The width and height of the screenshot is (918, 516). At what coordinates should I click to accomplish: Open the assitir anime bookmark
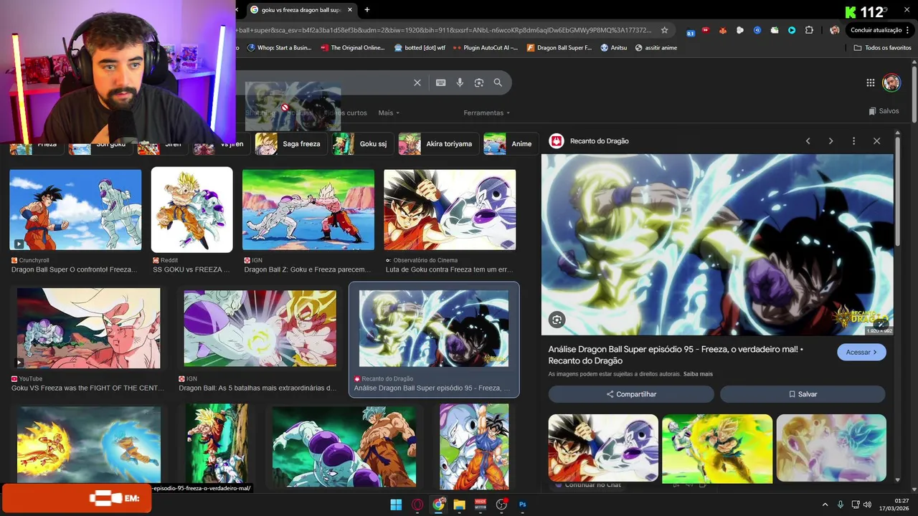pos(656,48)
